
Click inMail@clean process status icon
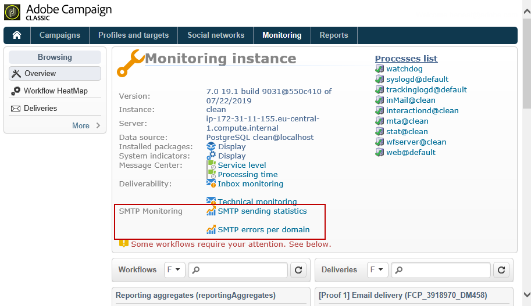coord(379,100)
